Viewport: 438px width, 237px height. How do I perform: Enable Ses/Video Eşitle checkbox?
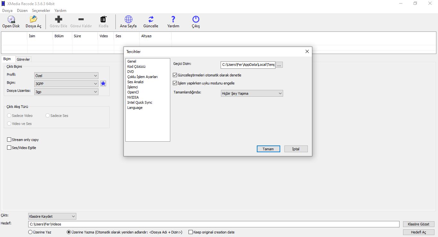9,148
